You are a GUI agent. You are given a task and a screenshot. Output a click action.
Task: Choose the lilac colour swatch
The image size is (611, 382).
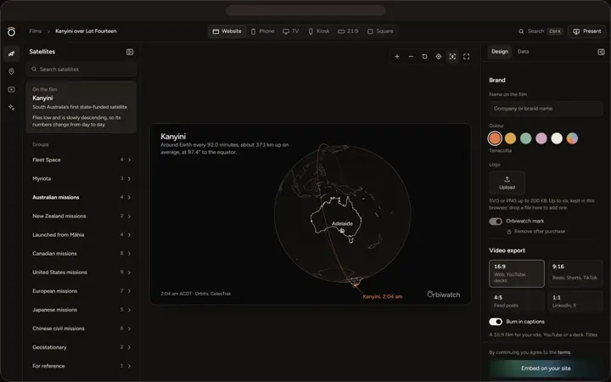coord(541,138)
